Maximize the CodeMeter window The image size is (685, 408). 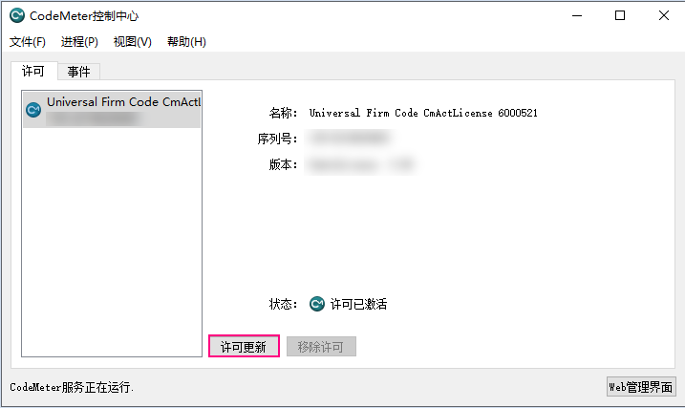pyautogui.click(x=620, y=15)
